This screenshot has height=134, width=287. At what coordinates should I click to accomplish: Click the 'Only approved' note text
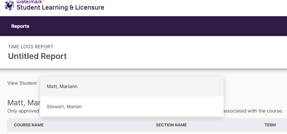tap(23, 111)
